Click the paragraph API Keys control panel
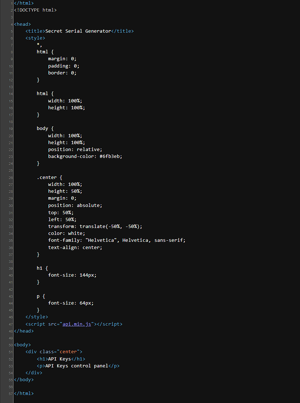 (76, 366)
